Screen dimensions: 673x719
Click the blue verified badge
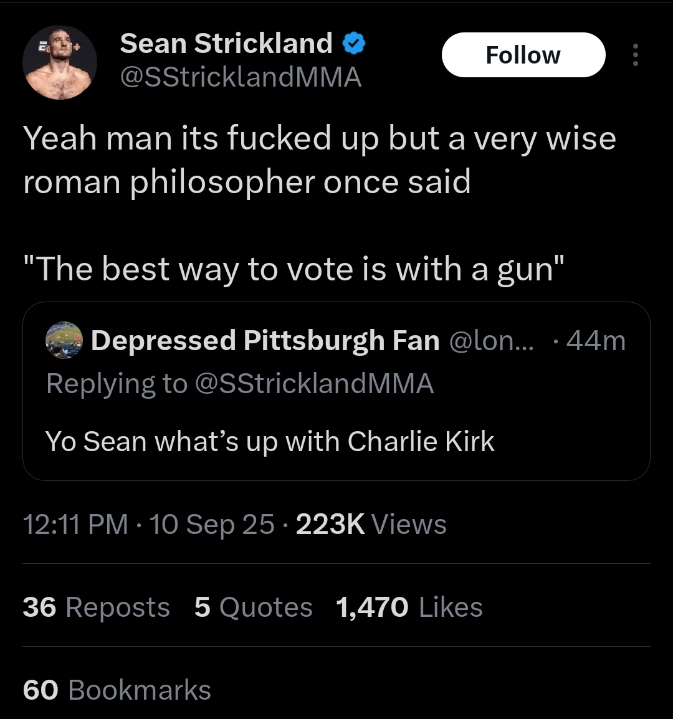coord(354,44)
